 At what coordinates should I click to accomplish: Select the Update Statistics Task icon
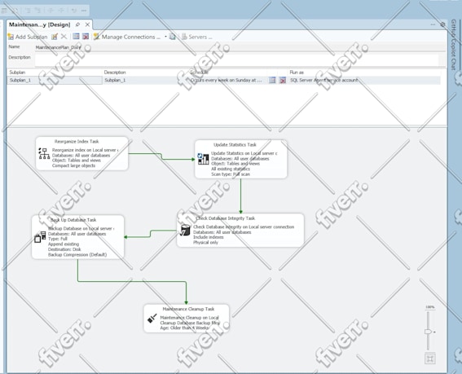203,159
